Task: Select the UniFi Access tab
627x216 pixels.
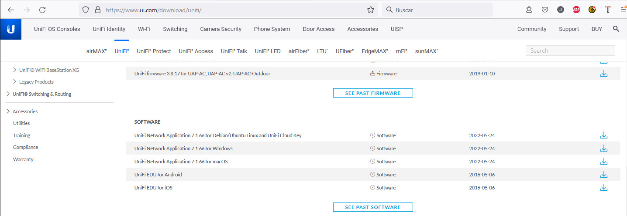Action: click(196, 51)
